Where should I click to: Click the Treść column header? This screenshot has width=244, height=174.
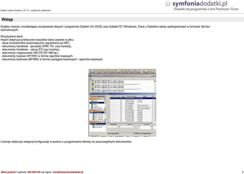point(145,96)
